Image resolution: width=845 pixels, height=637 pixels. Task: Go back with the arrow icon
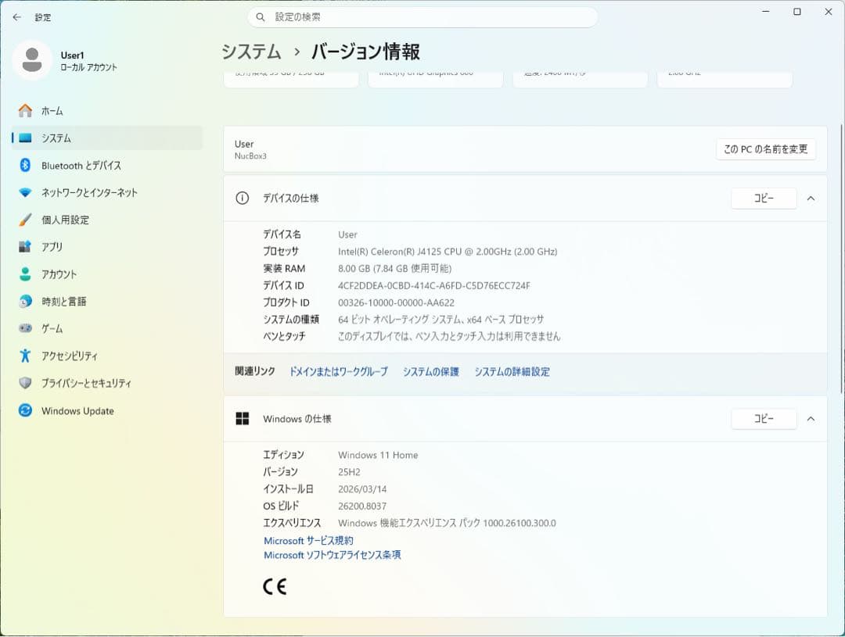click(16, 17)
